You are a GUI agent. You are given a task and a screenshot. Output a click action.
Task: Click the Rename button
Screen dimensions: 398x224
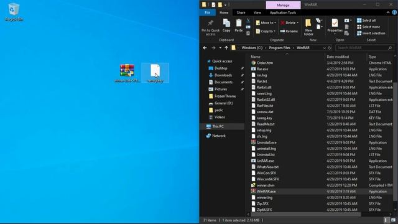pyautogui.click(x=289, y=31)
